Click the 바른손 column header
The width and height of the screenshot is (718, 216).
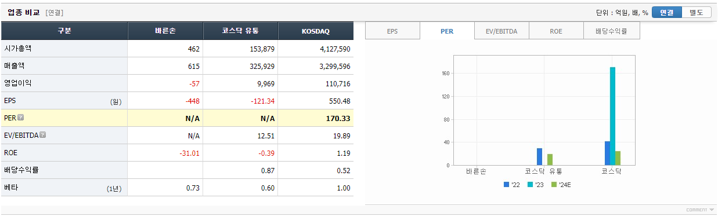pyautogui.click(x=165, y=31)
